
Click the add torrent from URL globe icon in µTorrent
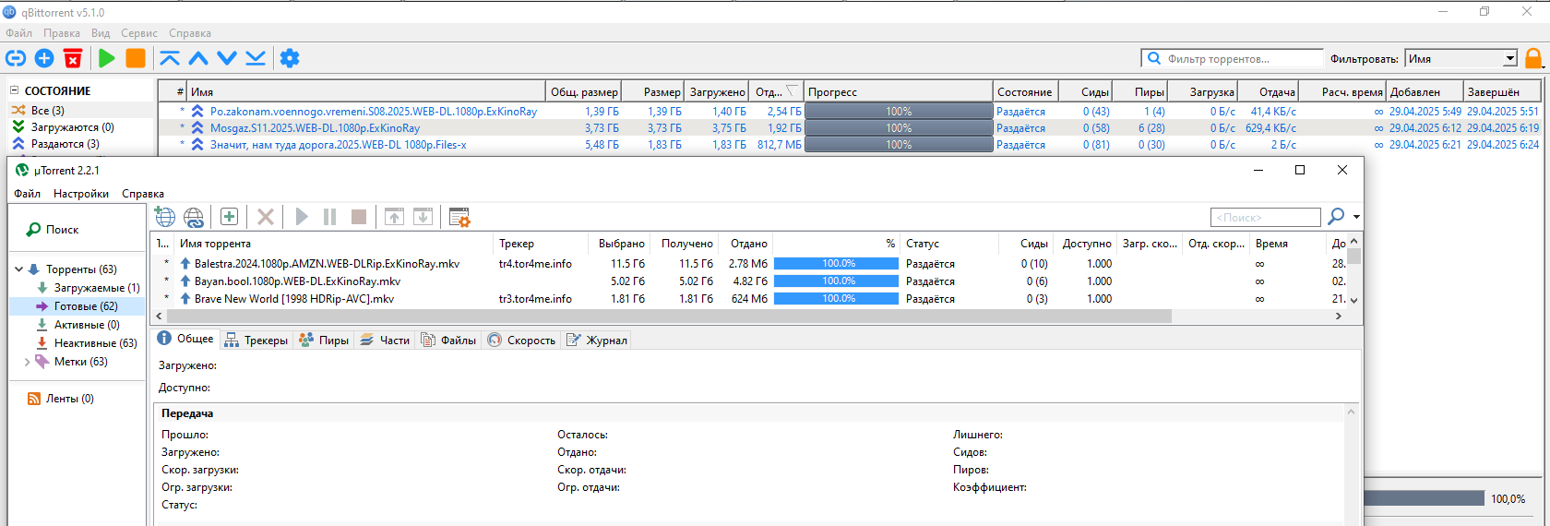tap(165, 217)
